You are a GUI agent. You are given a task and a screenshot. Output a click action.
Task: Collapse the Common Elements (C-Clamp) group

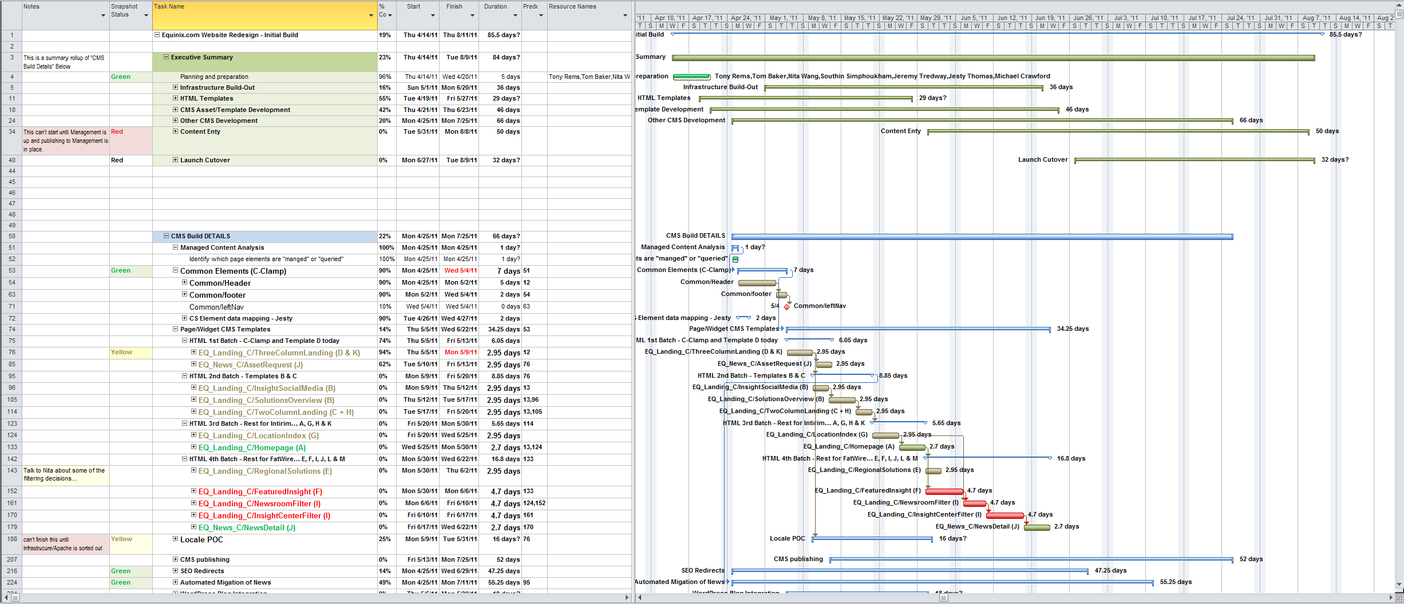(x=176, y=271)
